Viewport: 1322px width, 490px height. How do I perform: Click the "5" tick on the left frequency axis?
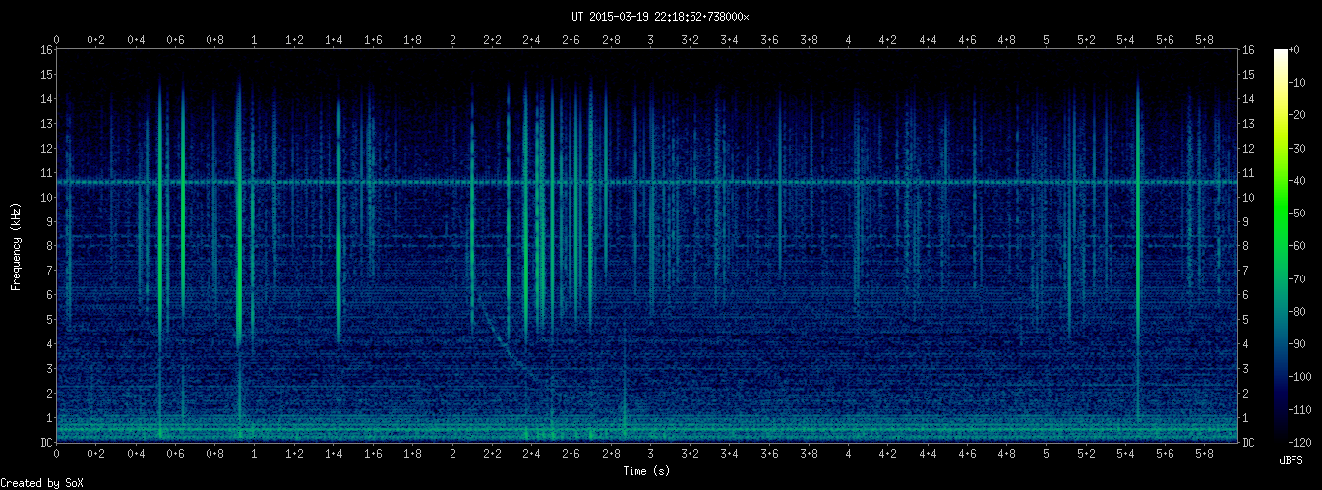coord(48,319)
